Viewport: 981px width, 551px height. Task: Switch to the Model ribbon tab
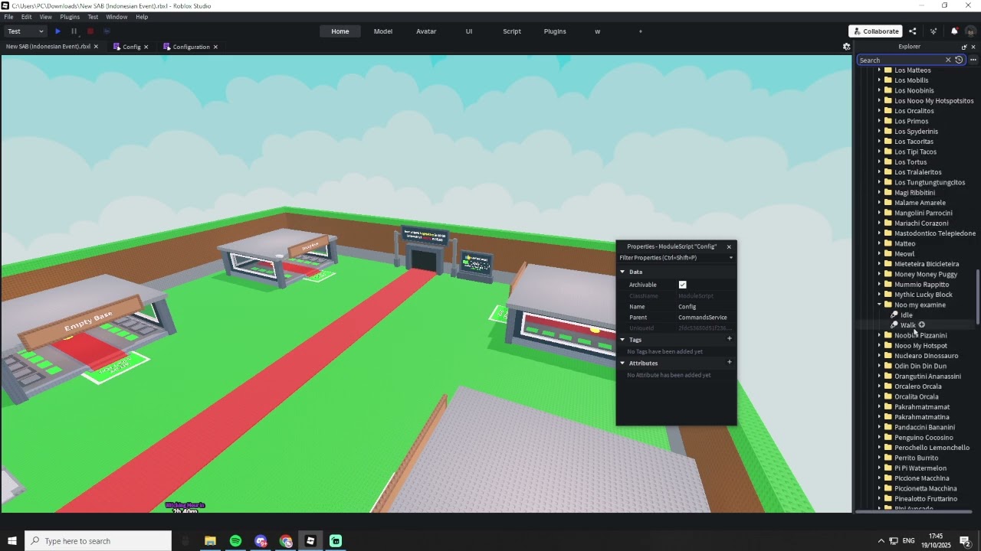383,31
